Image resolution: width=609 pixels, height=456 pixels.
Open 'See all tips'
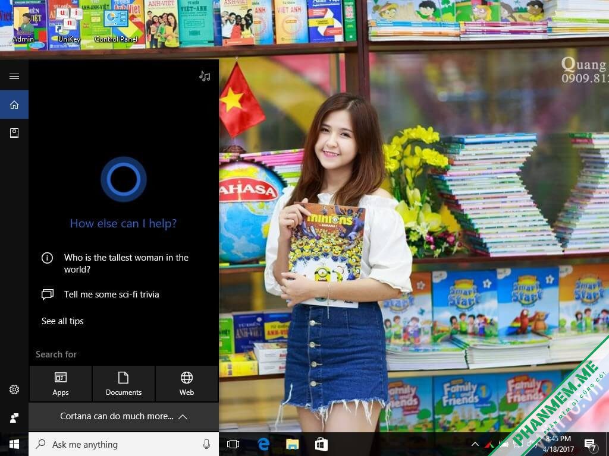click(62, 321)
